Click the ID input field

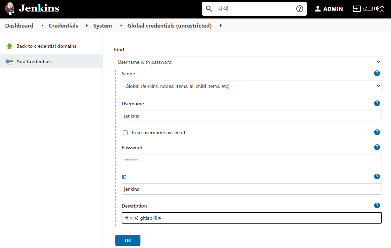(x=252, y=189)
